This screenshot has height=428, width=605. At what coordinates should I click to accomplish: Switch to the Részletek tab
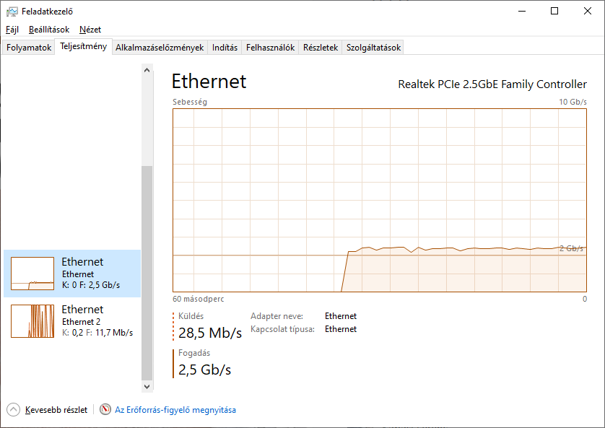tap(321, 48)
